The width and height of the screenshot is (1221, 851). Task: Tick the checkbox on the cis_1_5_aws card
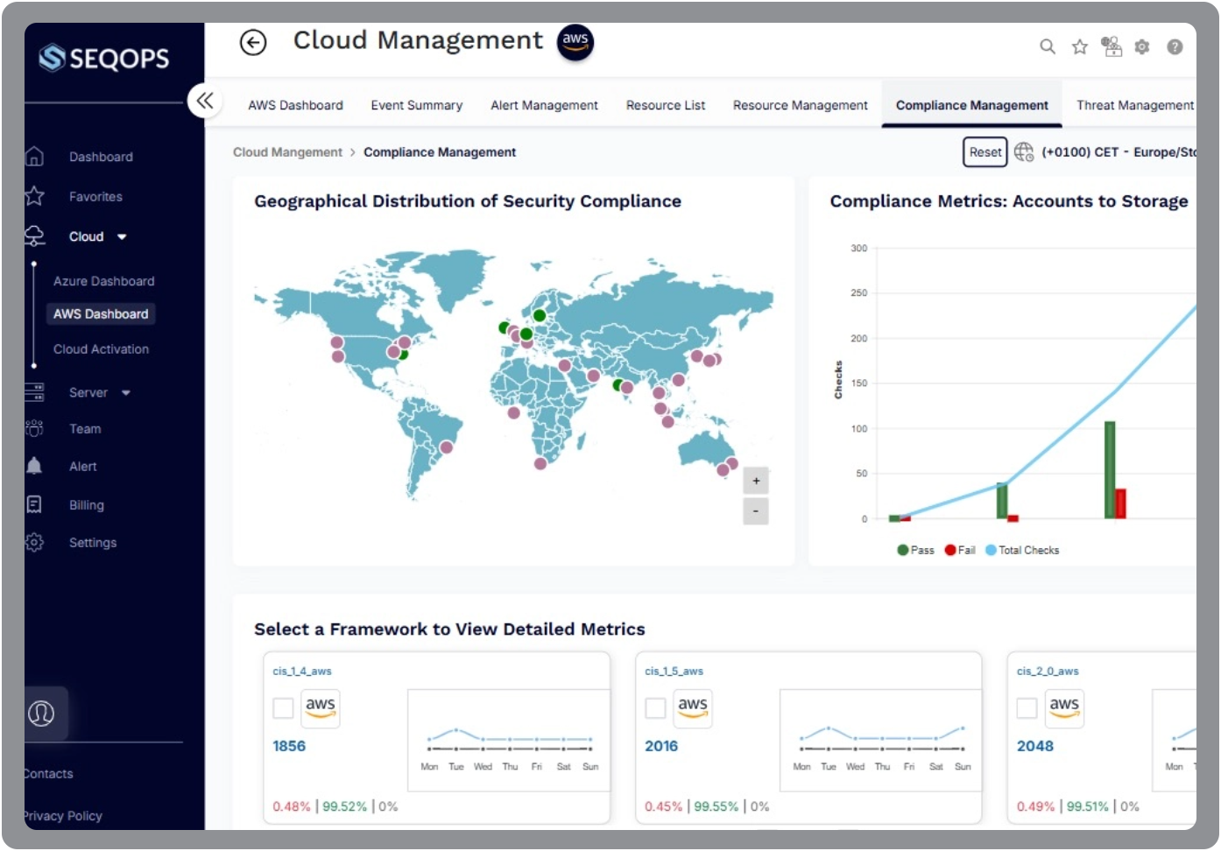click(x=655, y=707)
